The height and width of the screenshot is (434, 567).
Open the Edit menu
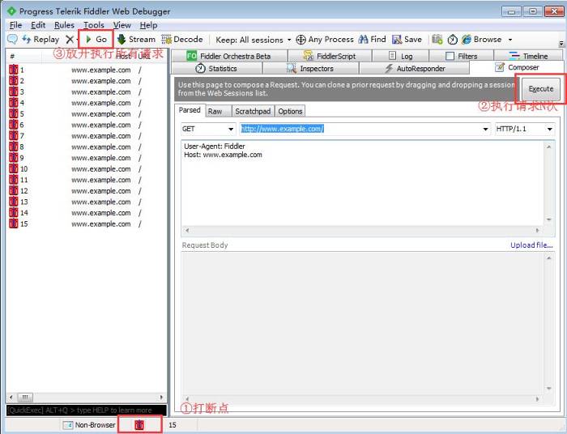tap(38, 25)
